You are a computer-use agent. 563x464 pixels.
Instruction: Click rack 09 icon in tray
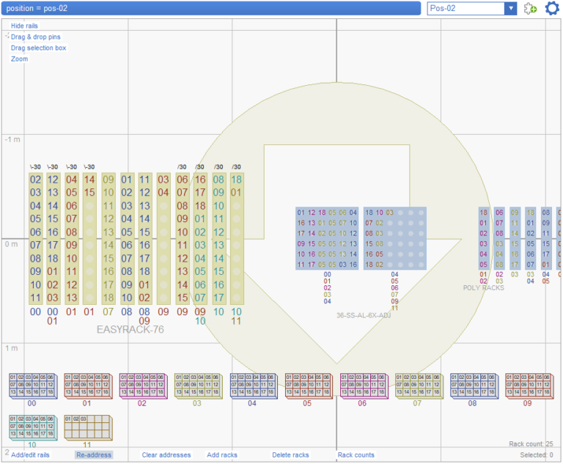[x=528, y=385]
